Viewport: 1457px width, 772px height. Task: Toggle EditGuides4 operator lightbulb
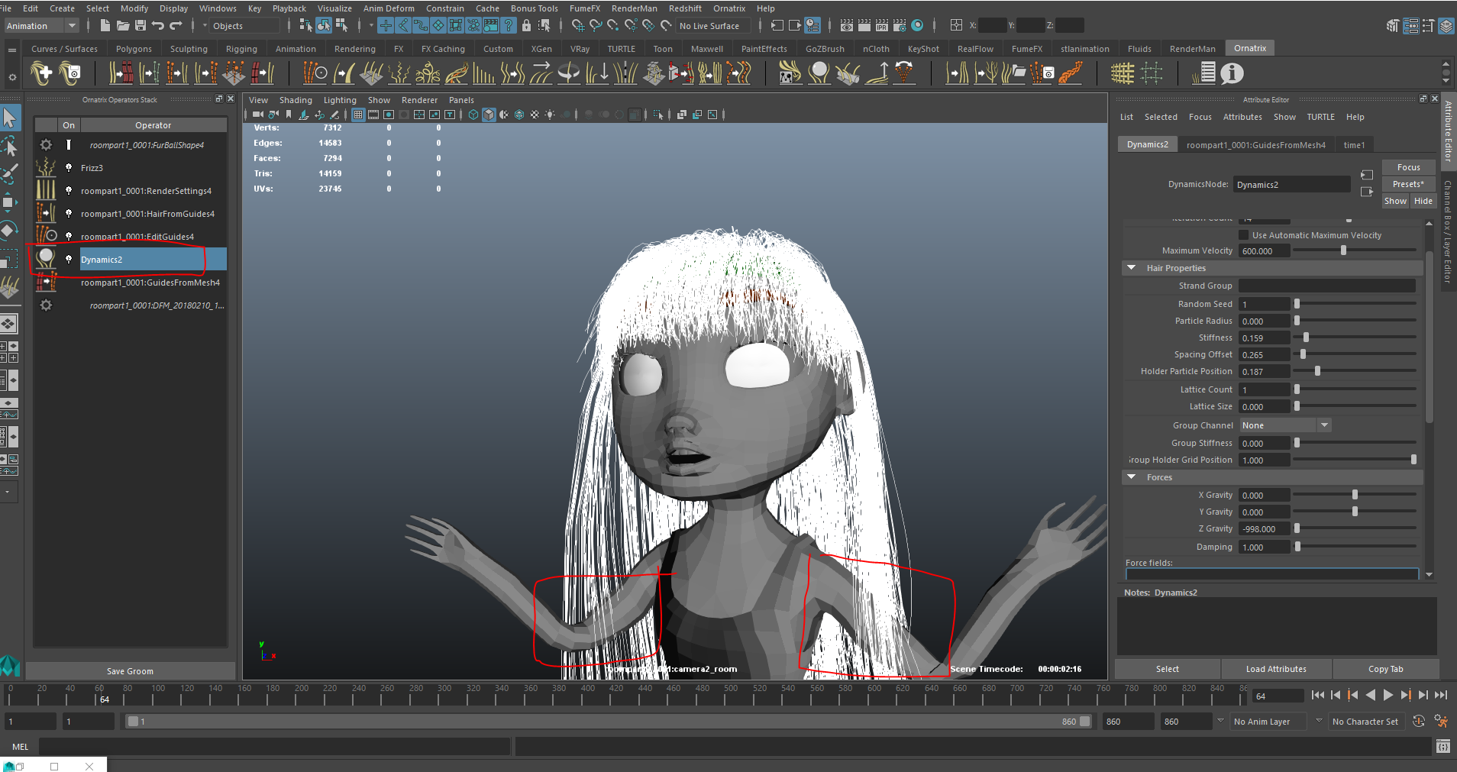coord(69,237)
